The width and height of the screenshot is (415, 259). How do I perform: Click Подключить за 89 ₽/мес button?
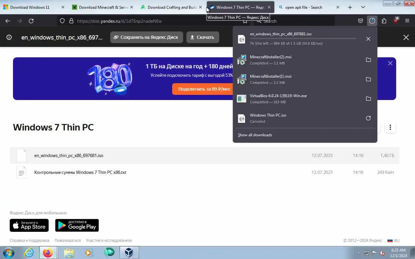coord(204,89)
